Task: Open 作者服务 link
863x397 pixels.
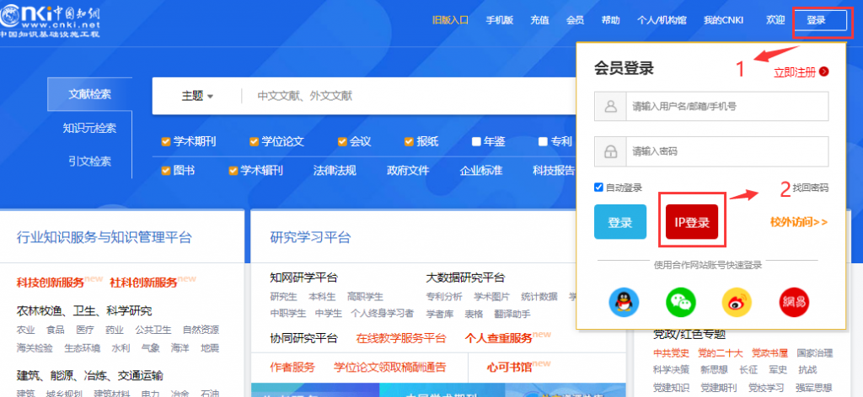Action: coord(292,367)
